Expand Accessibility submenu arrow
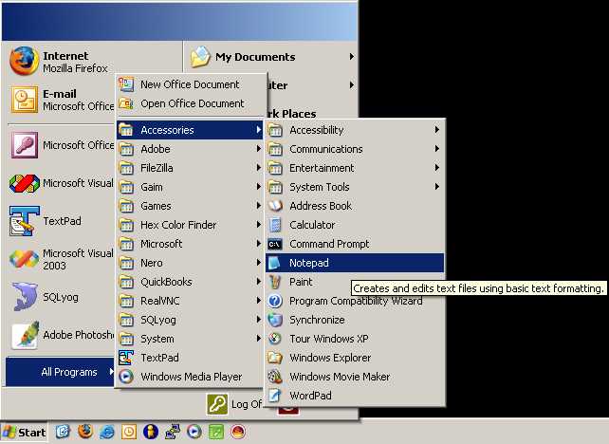Viewport: 609px width, 444px height. pyautogui.click(x=437, y=130)
